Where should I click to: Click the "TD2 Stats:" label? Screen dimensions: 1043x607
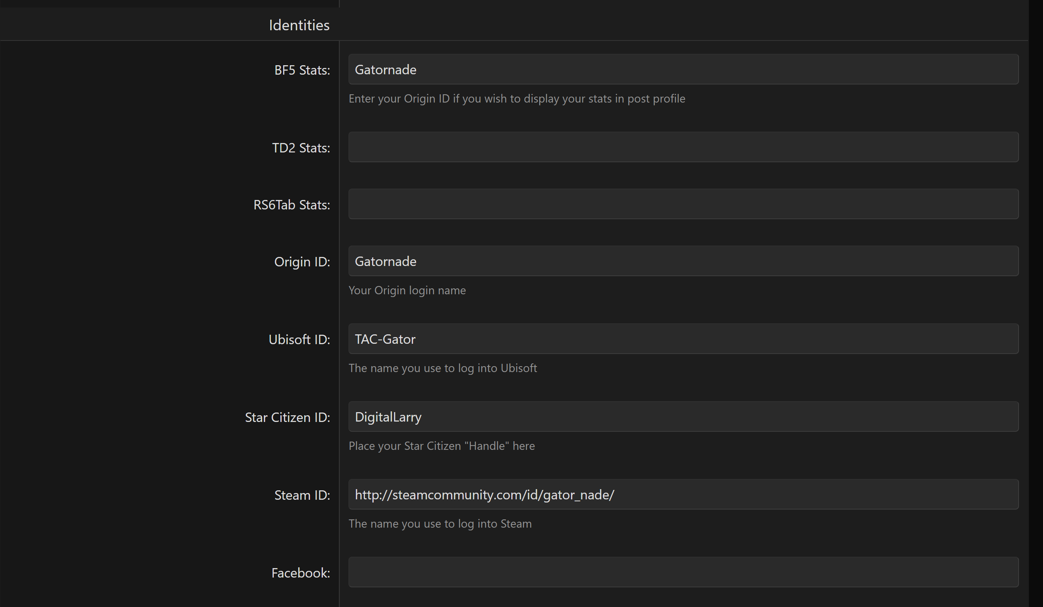click(x=301, y=148)
